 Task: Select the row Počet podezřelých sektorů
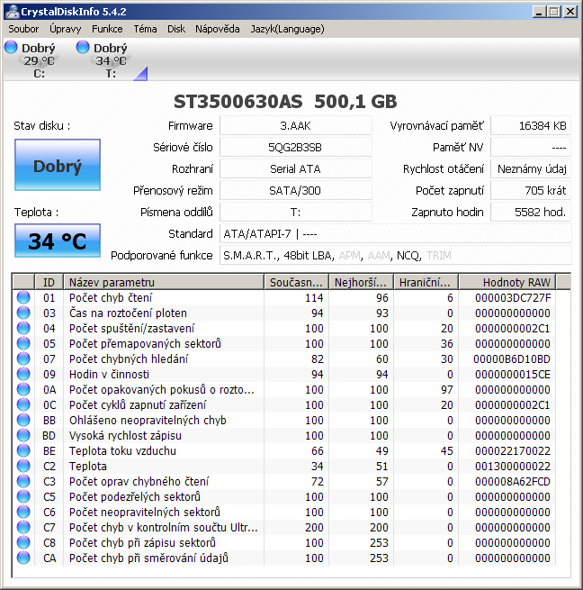coord(284,496)
